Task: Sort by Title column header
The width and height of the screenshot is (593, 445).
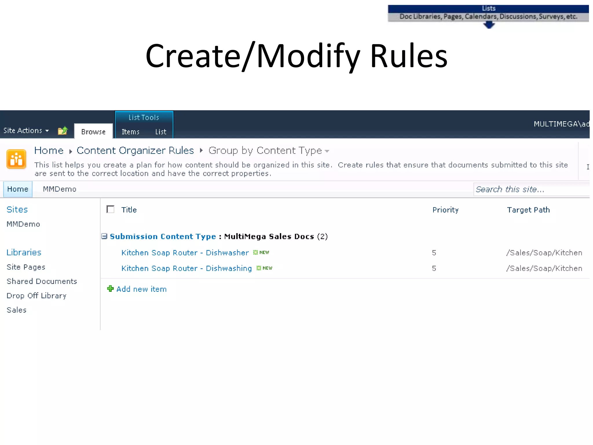Action: pos(129,210)
